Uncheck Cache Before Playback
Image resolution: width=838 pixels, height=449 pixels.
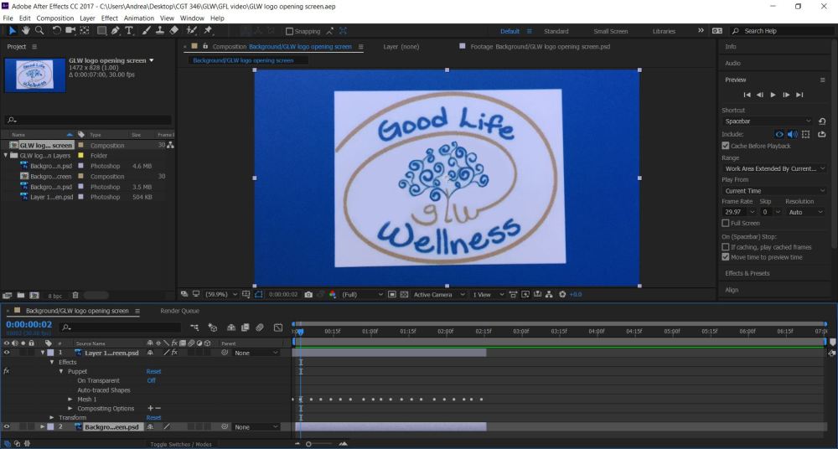pyautogui.click(x=725, y=146)
